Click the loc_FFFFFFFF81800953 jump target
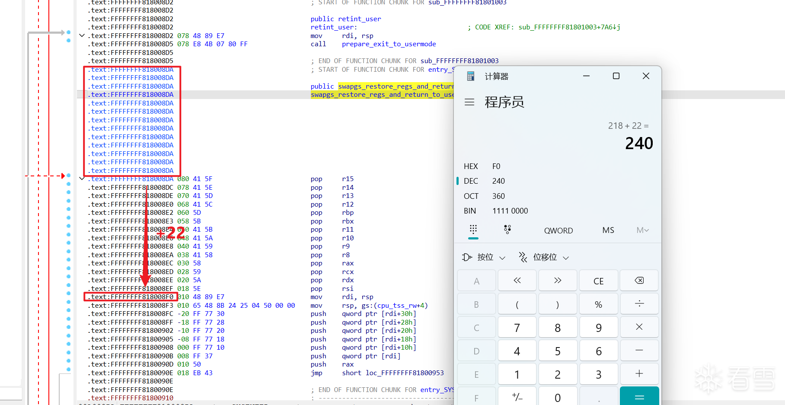785x405 pixels. (x=405, y=373)
